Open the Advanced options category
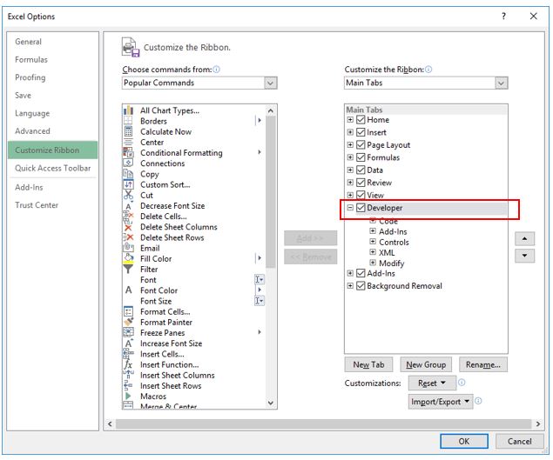553x460 pixels. coord(32,131)
